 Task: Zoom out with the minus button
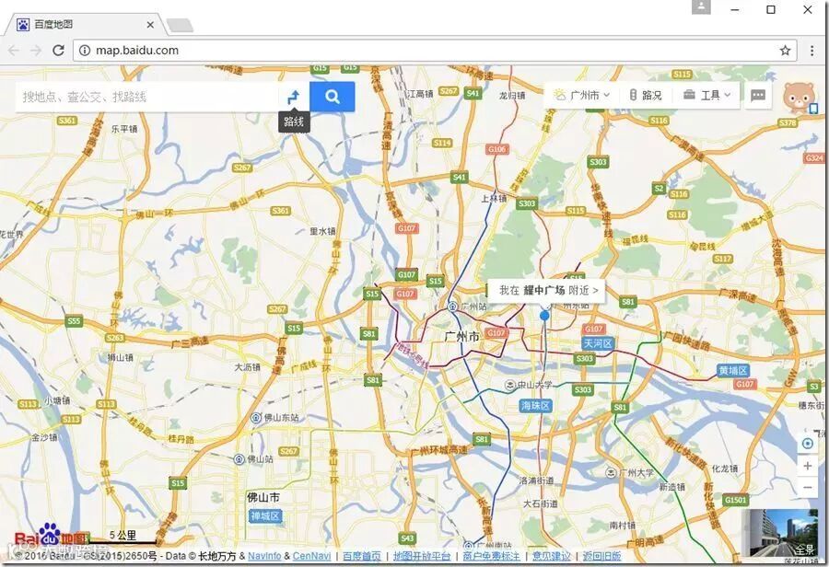[807, 487]
